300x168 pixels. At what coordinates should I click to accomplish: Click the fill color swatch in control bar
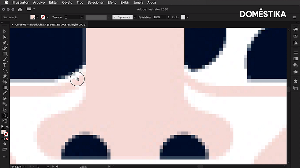33,17
